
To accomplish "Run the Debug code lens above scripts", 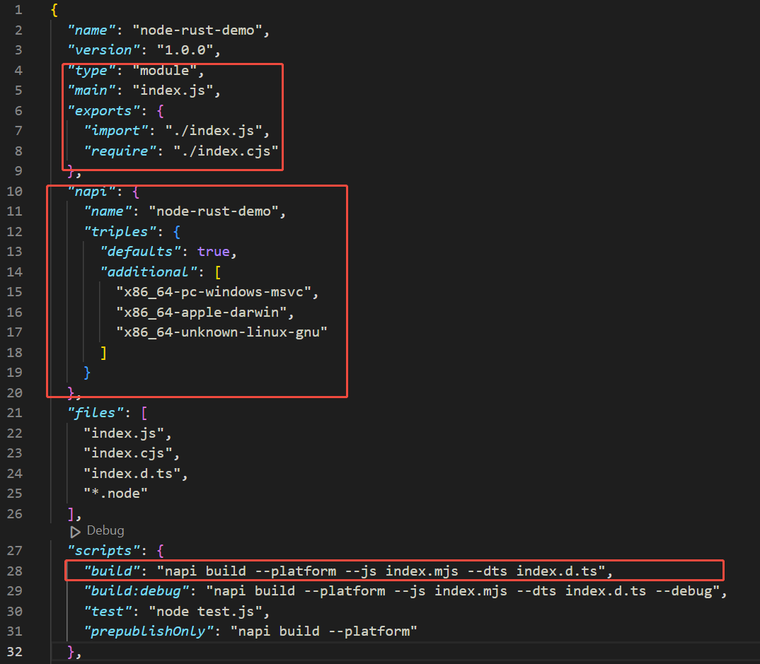I will tap(97, 531).
